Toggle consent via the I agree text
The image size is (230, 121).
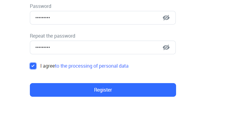pyautogui.click(x=48, y=66)
